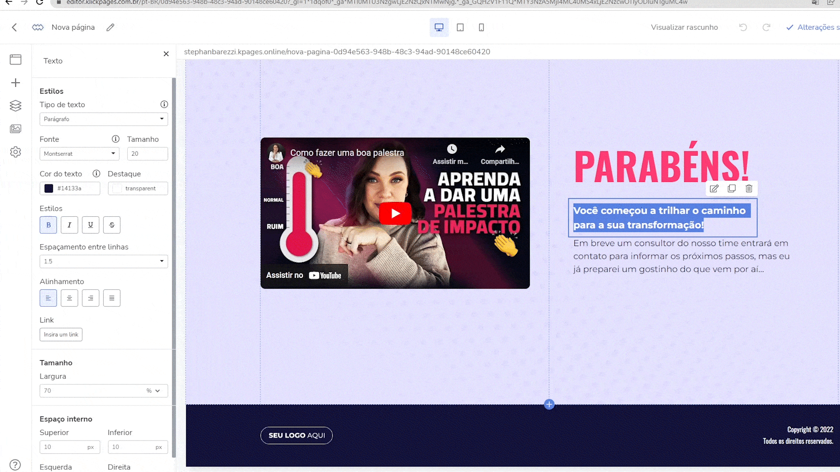Show info for Cor do texto
The image size is (840, 472).
click(x=96, y=174)
